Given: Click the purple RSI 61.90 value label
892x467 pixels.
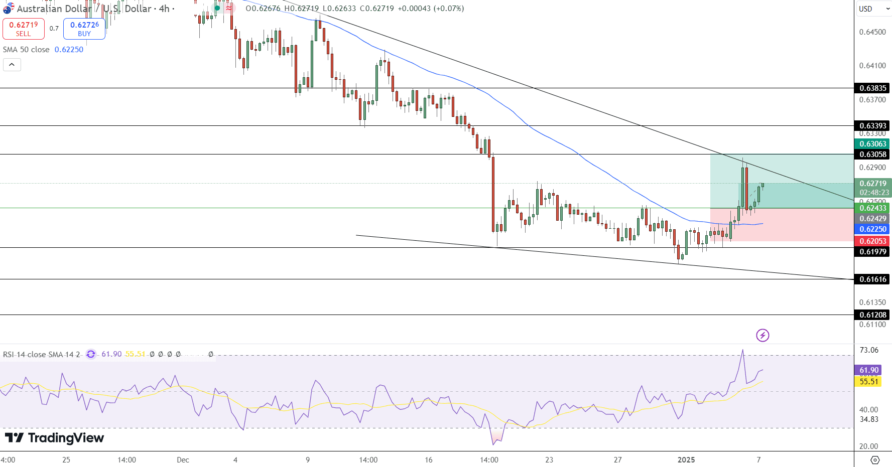Looking at the screenshot, I should click(x=868, y=370).
